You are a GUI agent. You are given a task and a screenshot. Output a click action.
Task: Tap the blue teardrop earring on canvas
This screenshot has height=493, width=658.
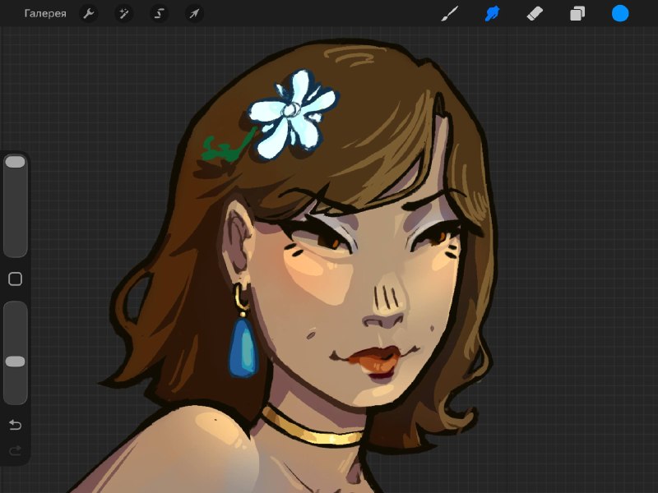tap(243, 348)
